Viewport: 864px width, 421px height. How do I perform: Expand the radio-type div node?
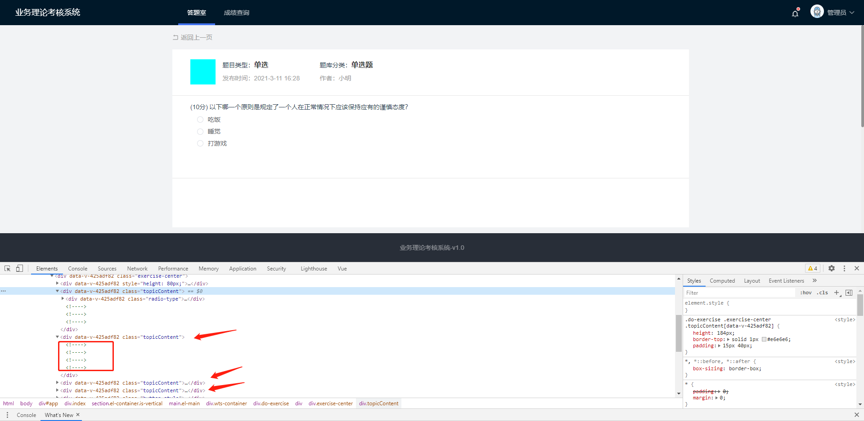63,299
